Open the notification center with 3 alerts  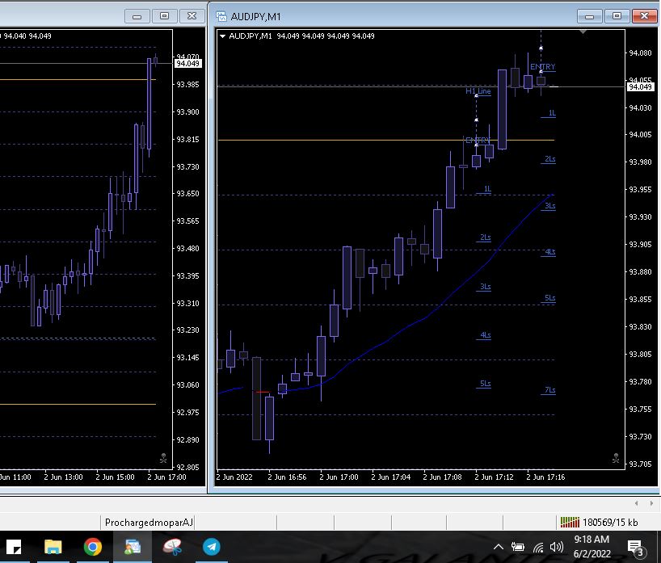tap(636, 548)
